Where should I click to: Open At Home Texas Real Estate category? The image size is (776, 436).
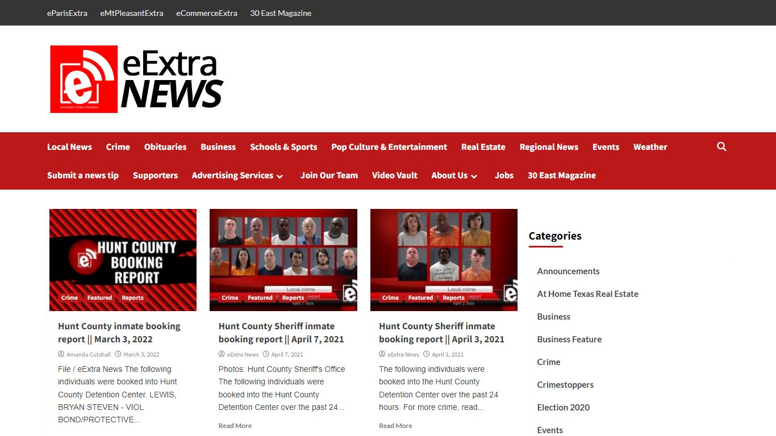coord(587,294)
